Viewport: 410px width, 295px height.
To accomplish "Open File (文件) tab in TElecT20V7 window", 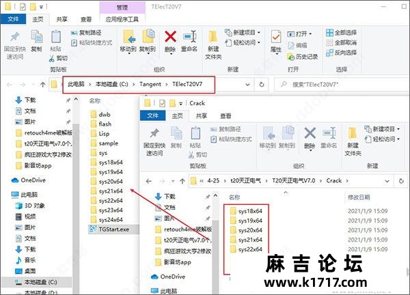I will (x=13, y=19).
